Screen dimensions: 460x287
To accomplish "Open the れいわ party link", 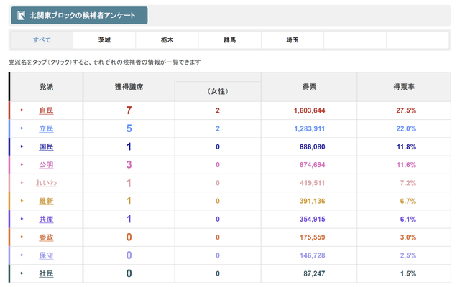I will (x=46, y=183).
